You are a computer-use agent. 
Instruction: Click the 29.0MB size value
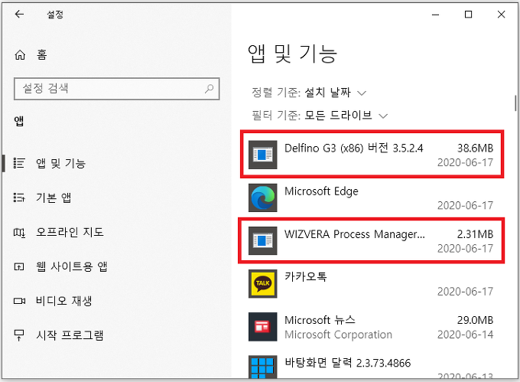pyautogui.click(x=475, y=320)
